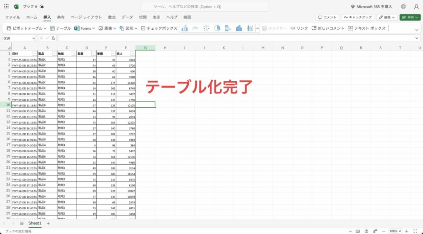Open the ファイル menu tab
The width and height of the screenshot is (423, 234).
(x=12, y=17)
